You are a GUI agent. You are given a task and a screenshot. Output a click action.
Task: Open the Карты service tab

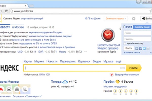27,61
